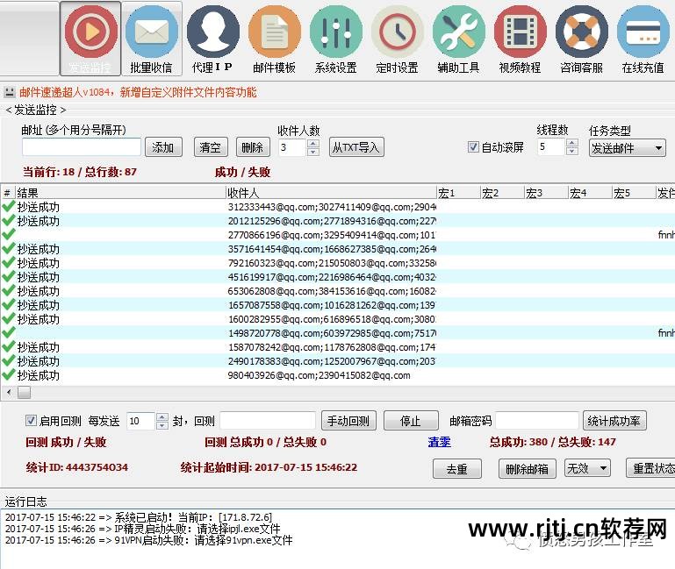Click green checkmark of row 980403926@qq.com
Image resolution: width=675 pixels, height=569 pixels.
tap(9, 375)
